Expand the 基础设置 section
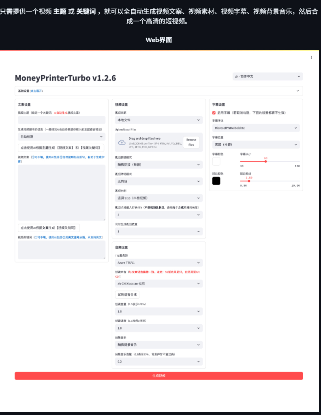Viewport: 321px width, 415px height. click(x=158, y=91)
